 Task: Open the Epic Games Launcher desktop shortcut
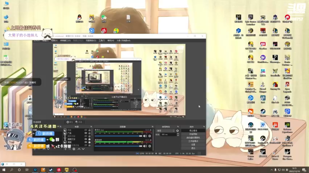point(251,20)
